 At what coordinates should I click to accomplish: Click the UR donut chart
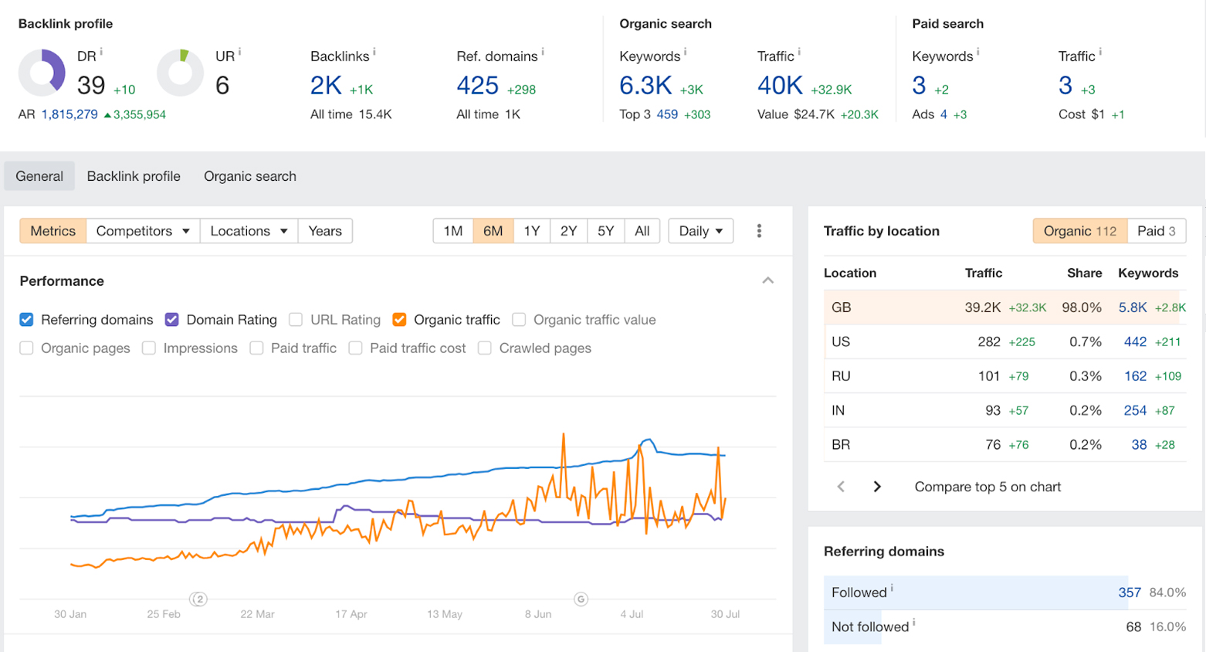[180, 73]
